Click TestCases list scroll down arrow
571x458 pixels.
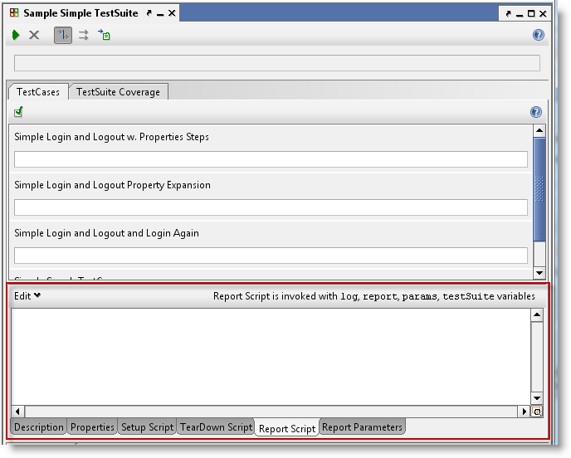(x=539, y=273)
